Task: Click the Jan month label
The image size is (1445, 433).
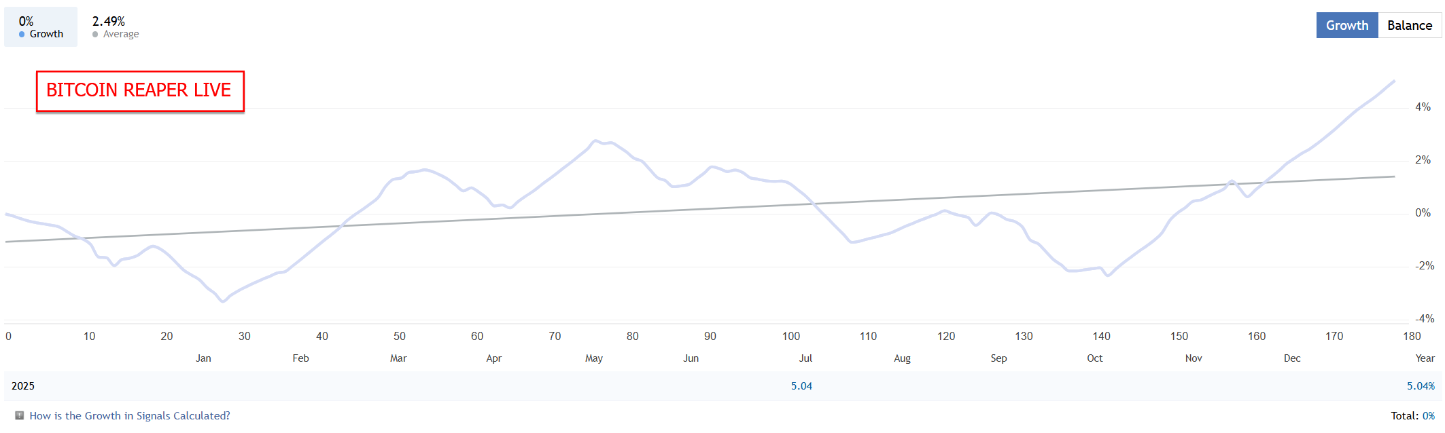Action: click(203, 358)
